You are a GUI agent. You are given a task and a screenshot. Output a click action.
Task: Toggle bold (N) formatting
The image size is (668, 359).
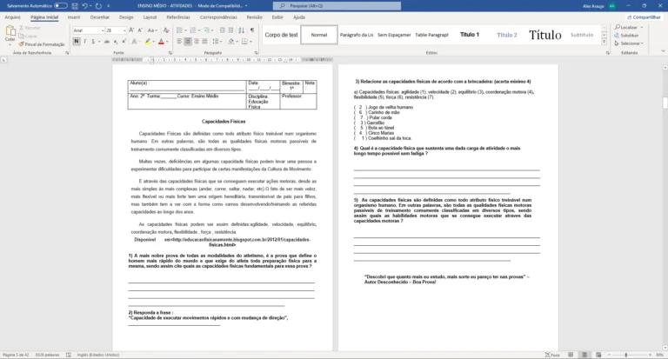click(x=77, y=42)
